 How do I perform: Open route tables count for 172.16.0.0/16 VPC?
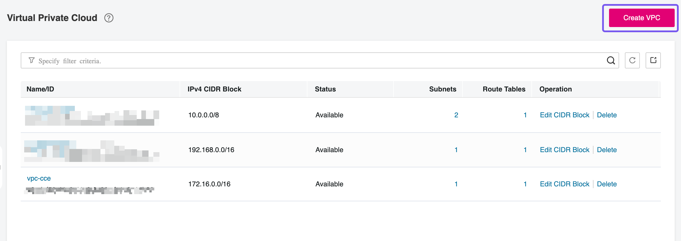[525, 184]
